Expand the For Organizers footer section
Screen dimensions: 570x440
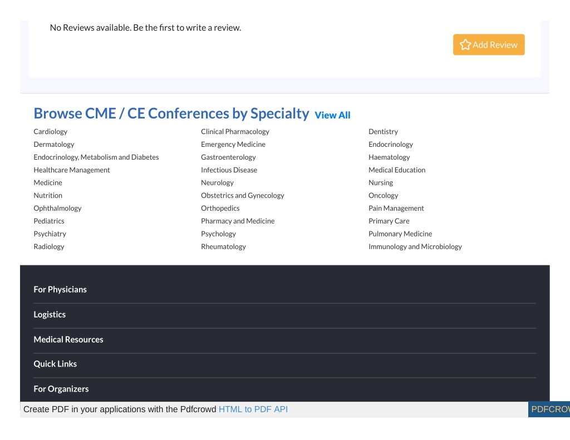pos(284,389)
